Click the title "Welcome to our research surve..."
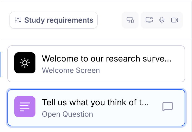The width and height of the screenshot is (192, 132). [107, 59]
